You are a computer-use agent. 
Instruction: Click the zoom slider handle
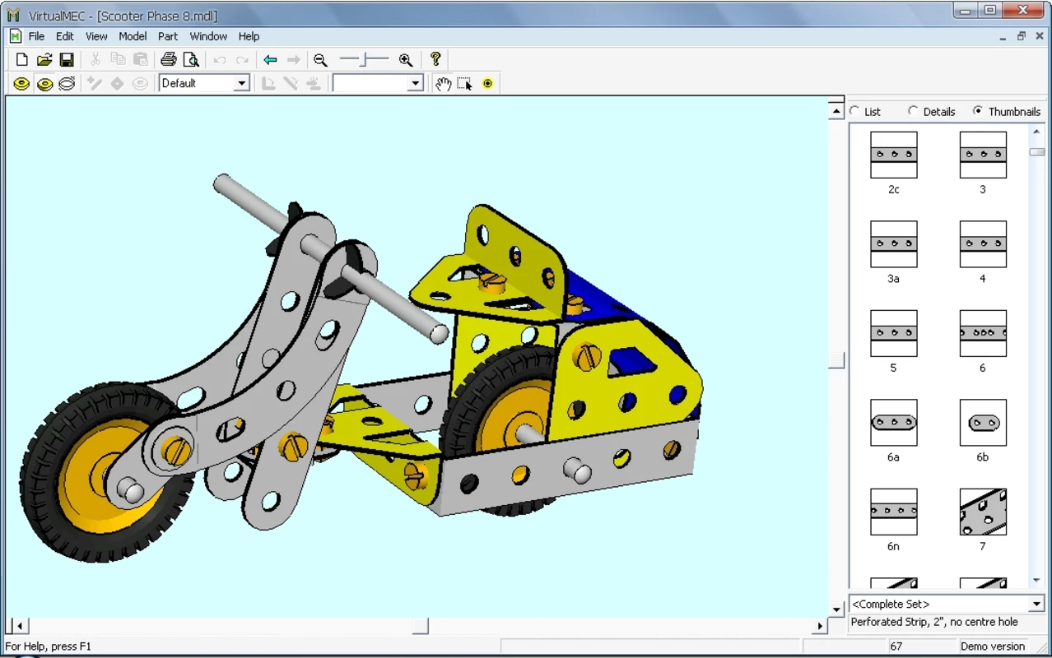pos(364,59)
